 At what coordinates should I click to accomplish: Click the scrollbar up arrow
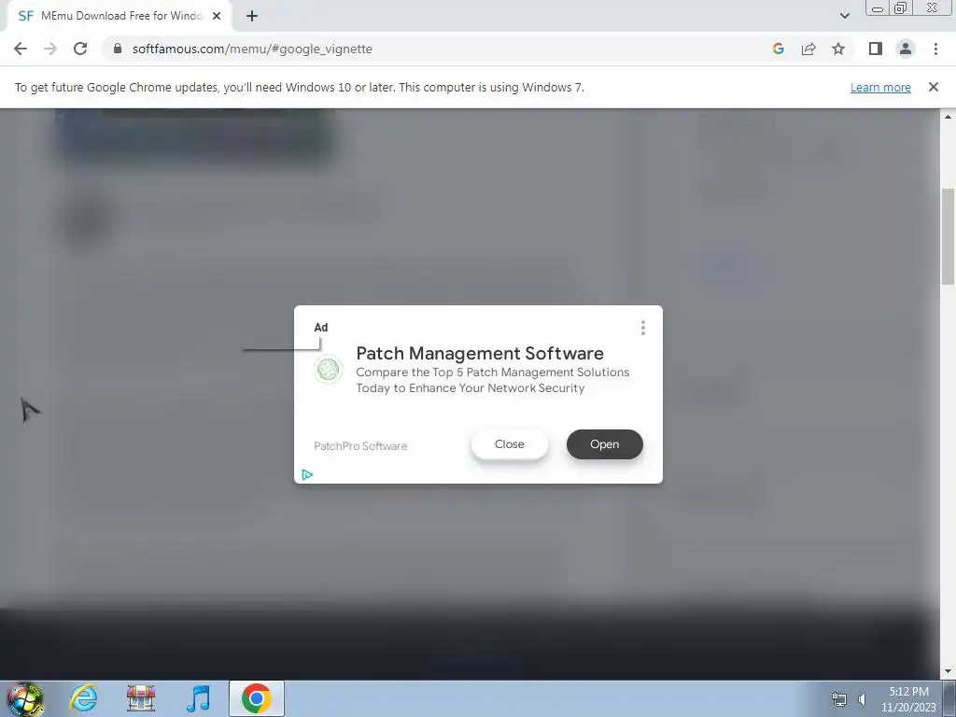[949, 117]
